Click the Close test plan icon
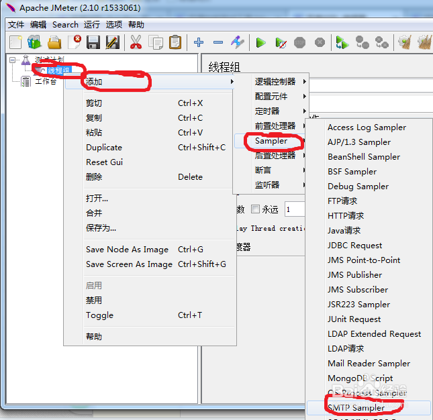Image resolution: width=433 pixels, height=420 pixels. coord(74,42)
